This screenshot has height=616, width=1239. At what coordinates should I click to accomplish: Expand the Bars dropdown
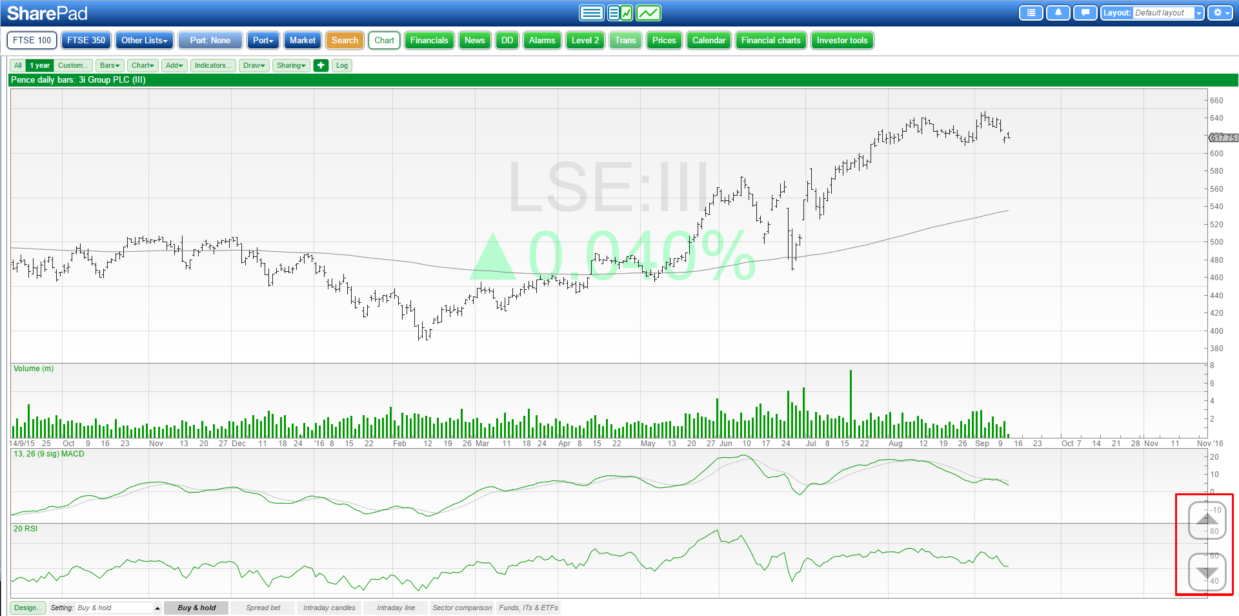tap(110, 65)
